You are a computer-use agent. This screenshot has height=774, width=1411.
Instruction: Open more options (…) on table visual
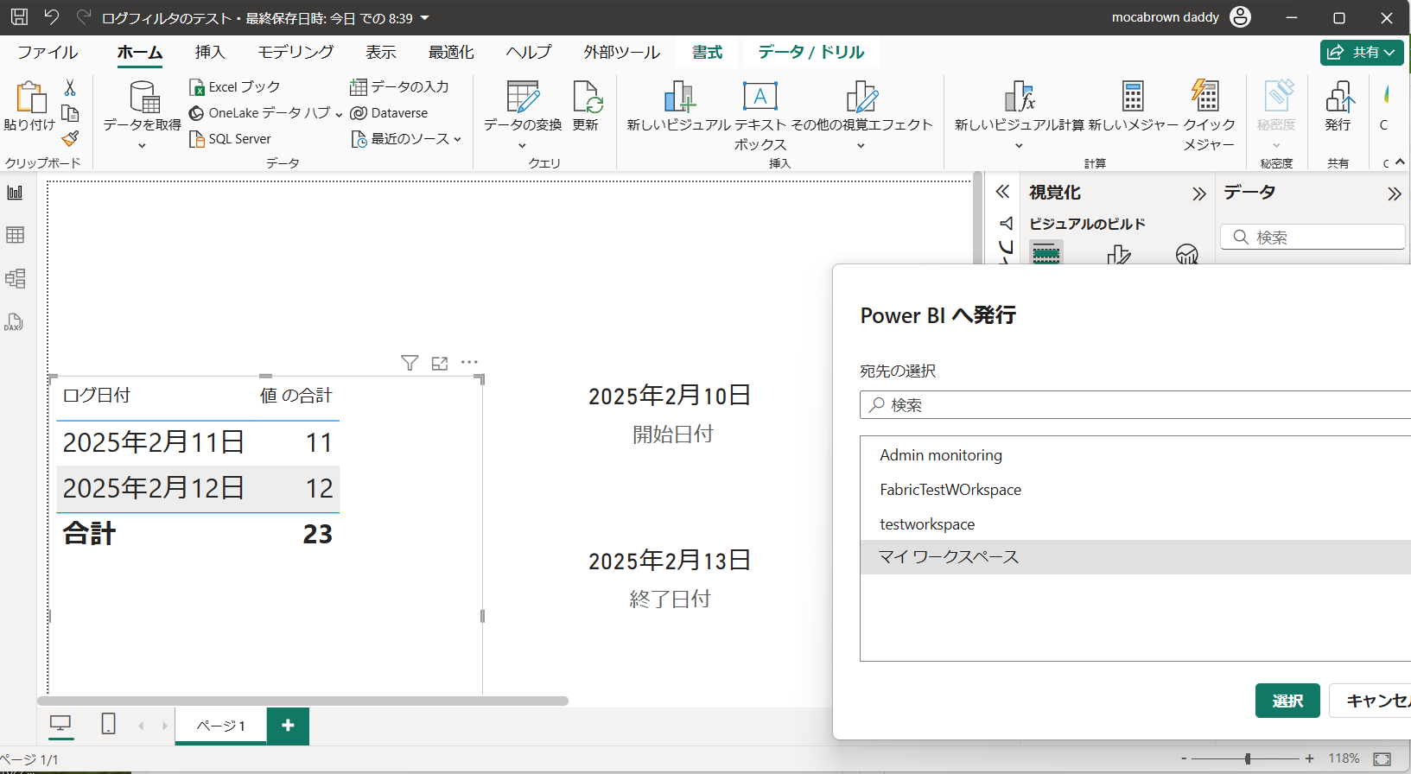[x=469, y=363]
